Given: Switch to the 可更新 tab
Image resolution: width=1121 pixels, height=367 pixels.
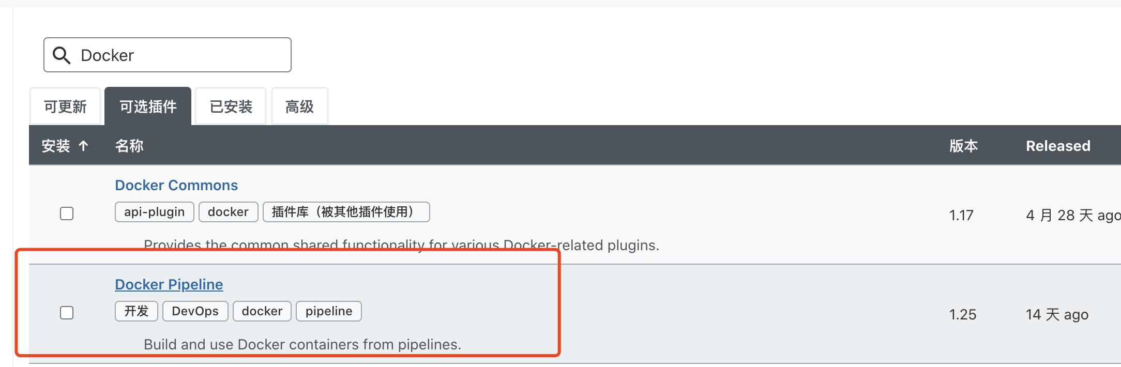Looking at the screenshot, I should pyautogui.click(x=65, y=107).
